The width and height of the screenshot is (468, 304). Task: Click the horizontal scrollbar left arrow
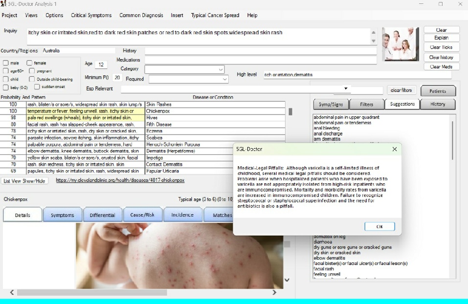pos(12,292)
